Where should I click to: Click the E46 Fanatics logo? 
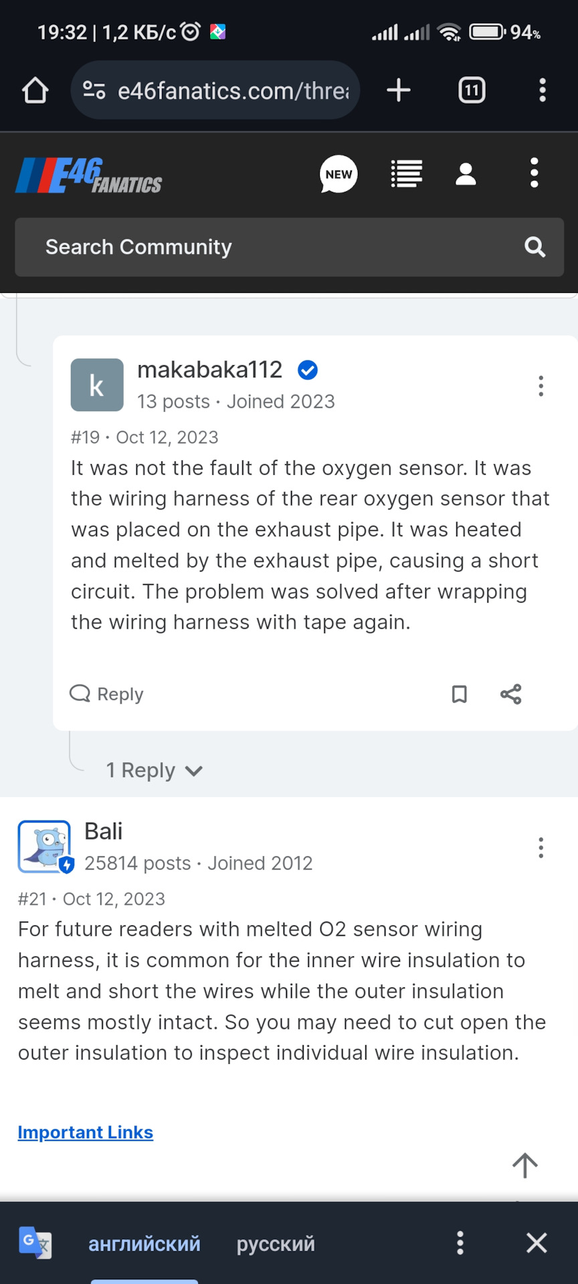point(89,176)
